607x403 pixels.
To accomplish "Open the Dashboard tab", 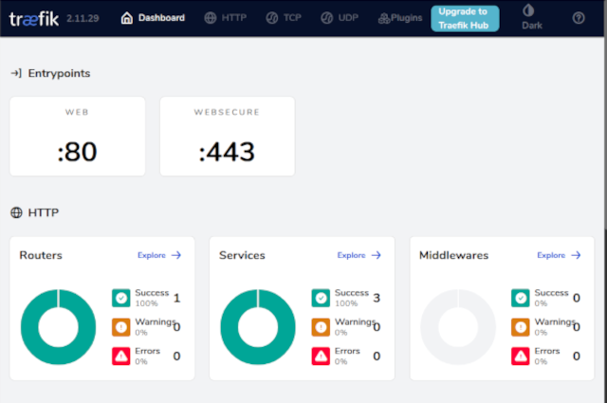I will click(153, 18).
